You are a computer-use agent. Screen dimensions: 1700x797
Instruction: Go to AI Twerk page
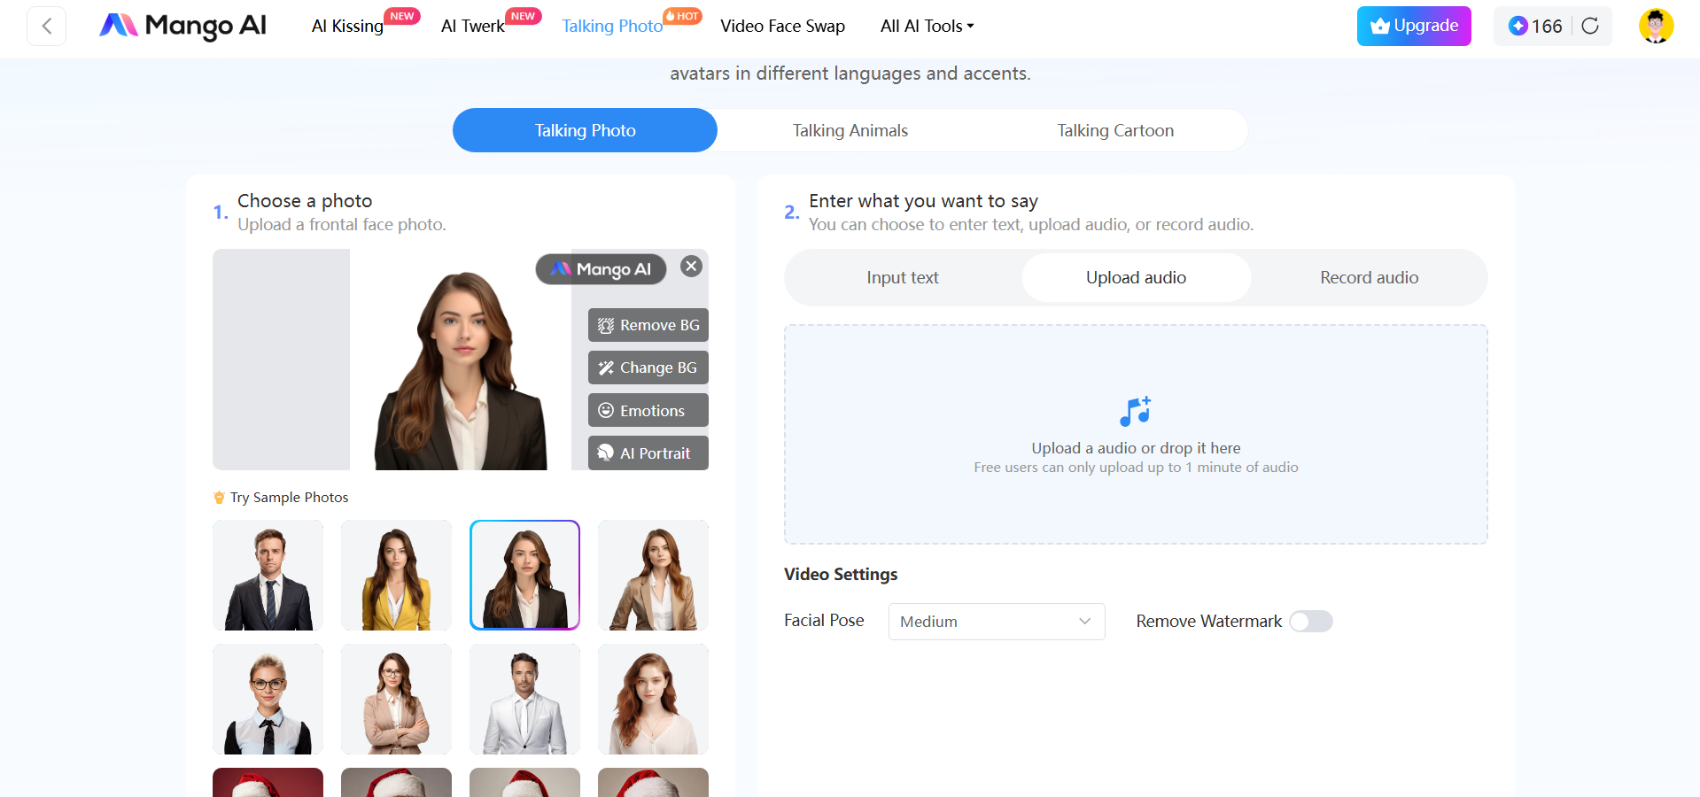tap(473, 26)
